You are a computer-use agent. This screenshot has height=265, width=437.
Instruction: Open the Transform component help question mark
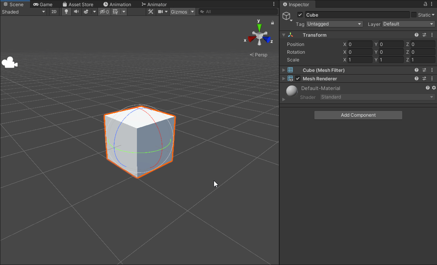point(416,35)
